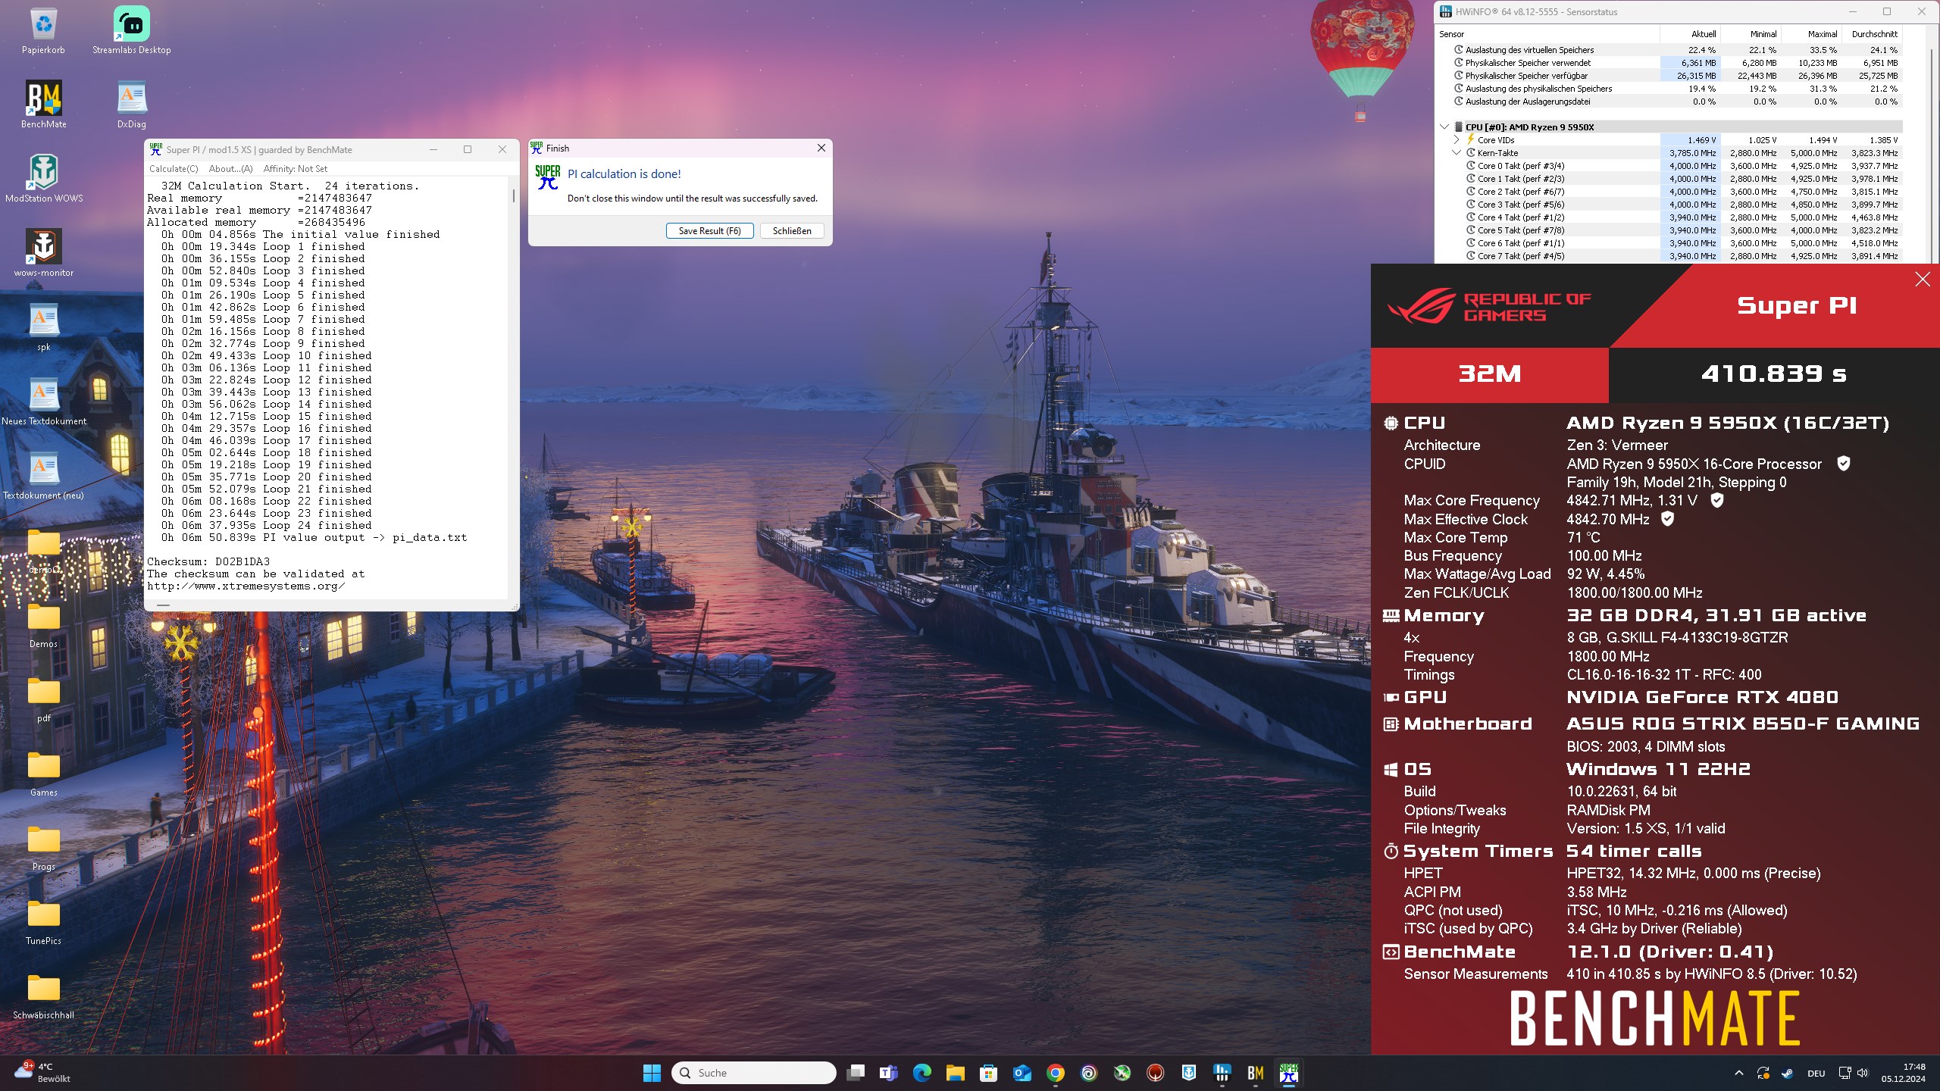
Task: Open Microsoft Teams from taskbar
Action: 889,1073
